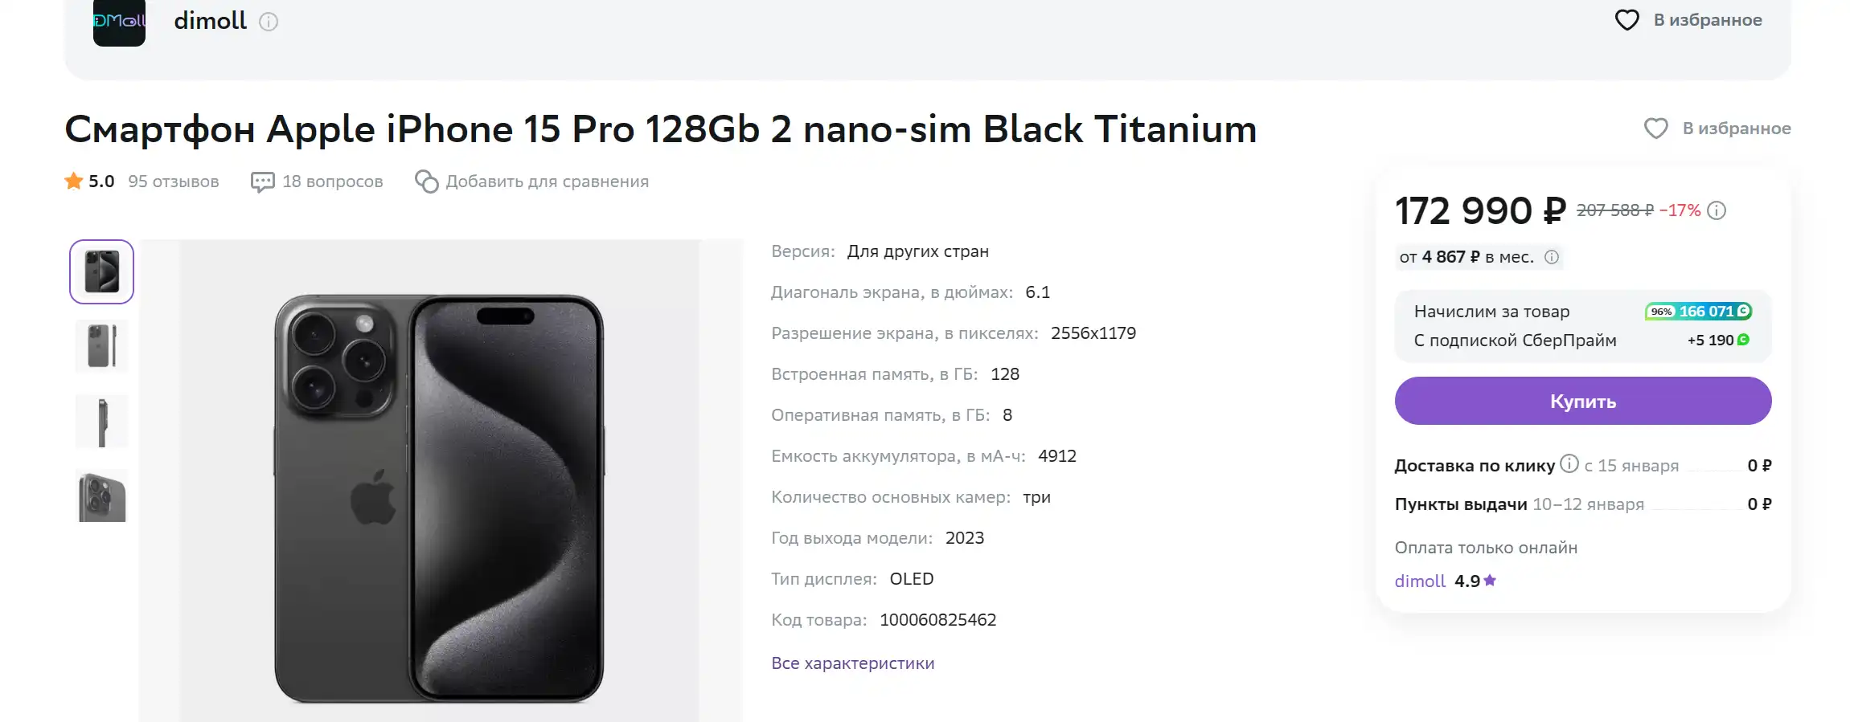
Task: Open monthly payment info icon
Action: 1552,257
